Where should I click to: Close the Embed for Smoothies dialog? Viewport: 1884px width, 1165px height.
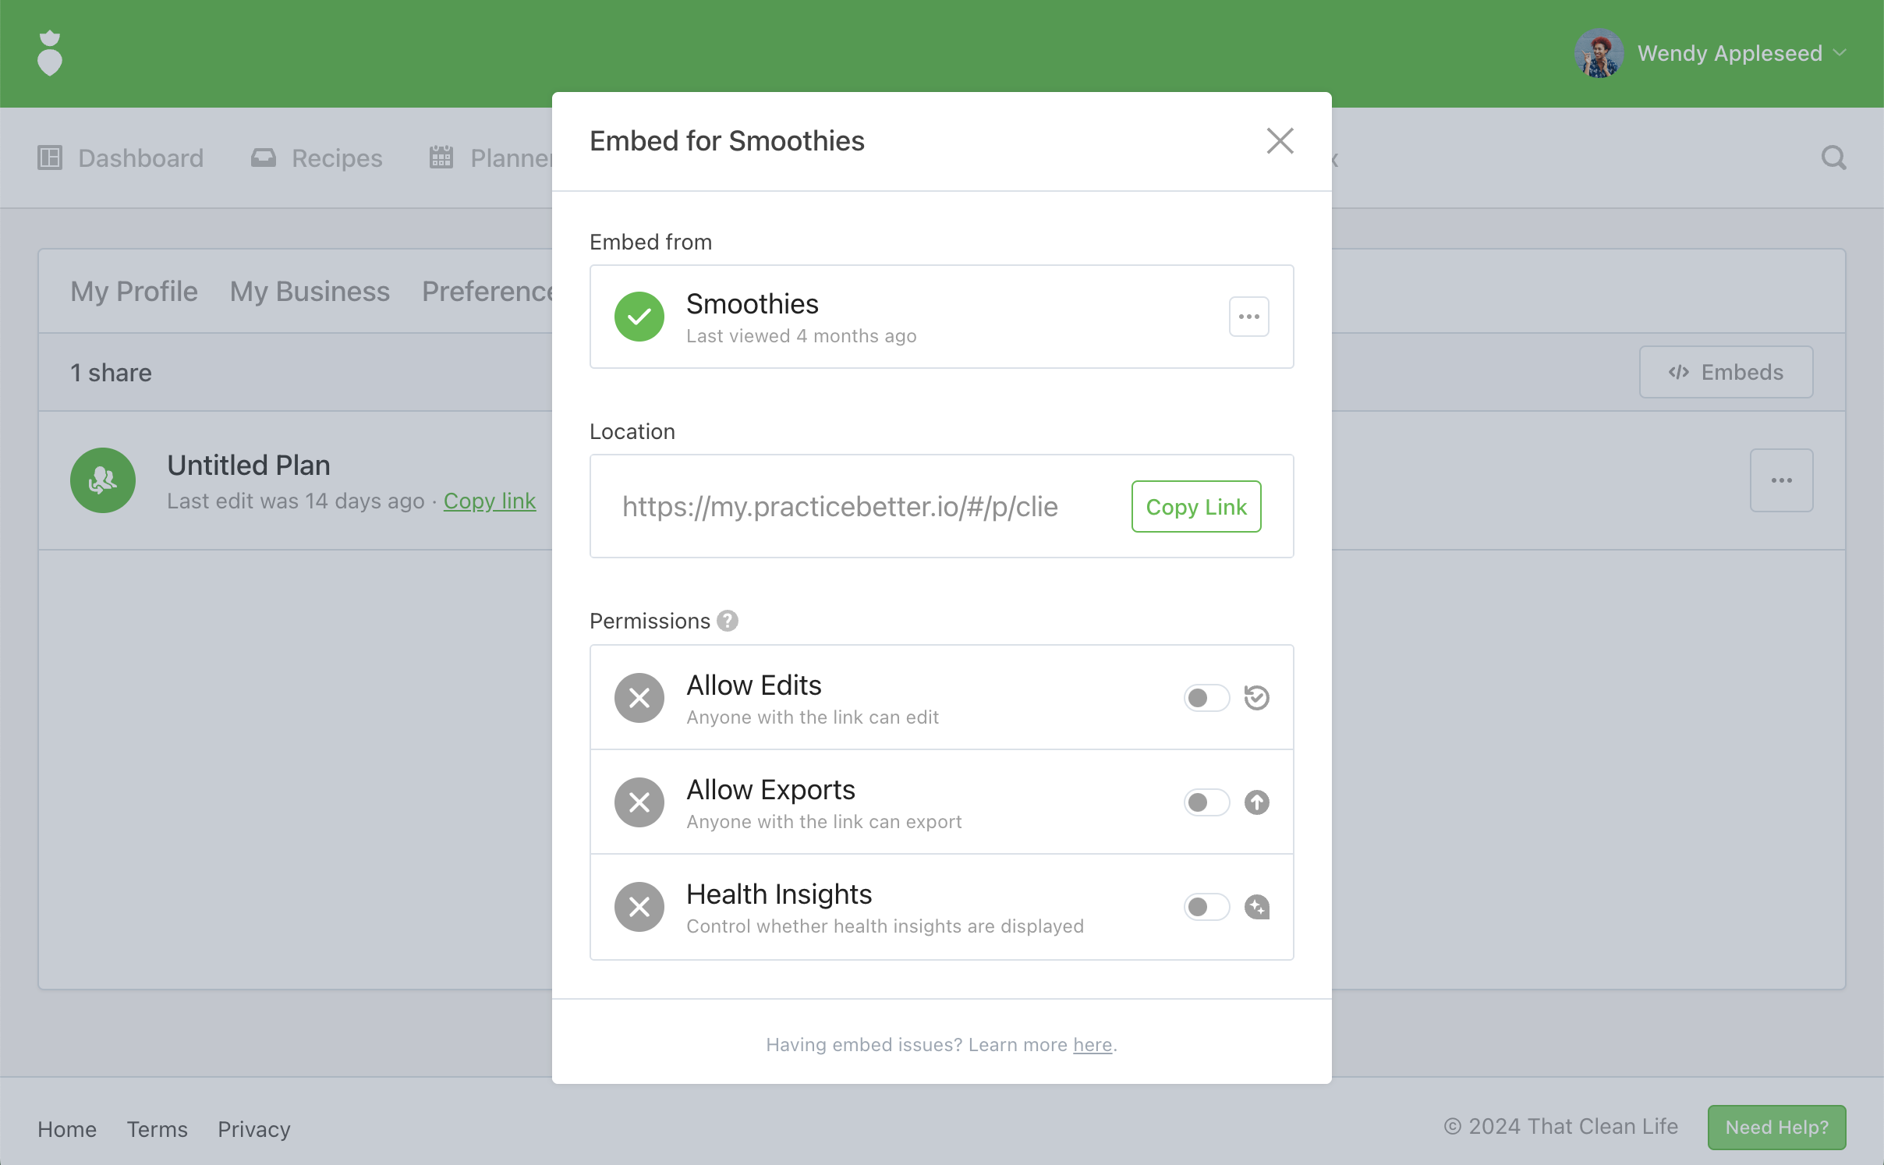pos(1280,141)
